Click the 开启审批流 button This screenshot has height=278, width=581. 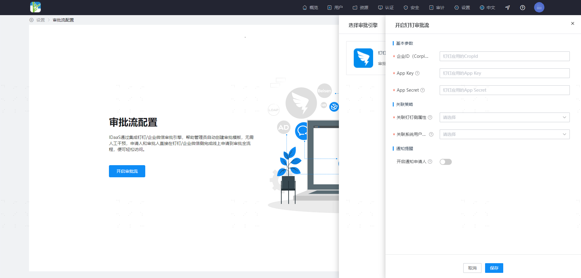pyautogui.click(x=127, y=171)
